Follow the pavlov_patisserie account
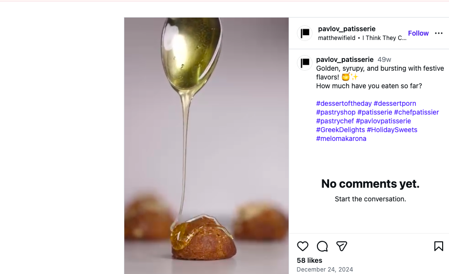The width and height of the screenshot is (449, 274). tap(418, 33)
